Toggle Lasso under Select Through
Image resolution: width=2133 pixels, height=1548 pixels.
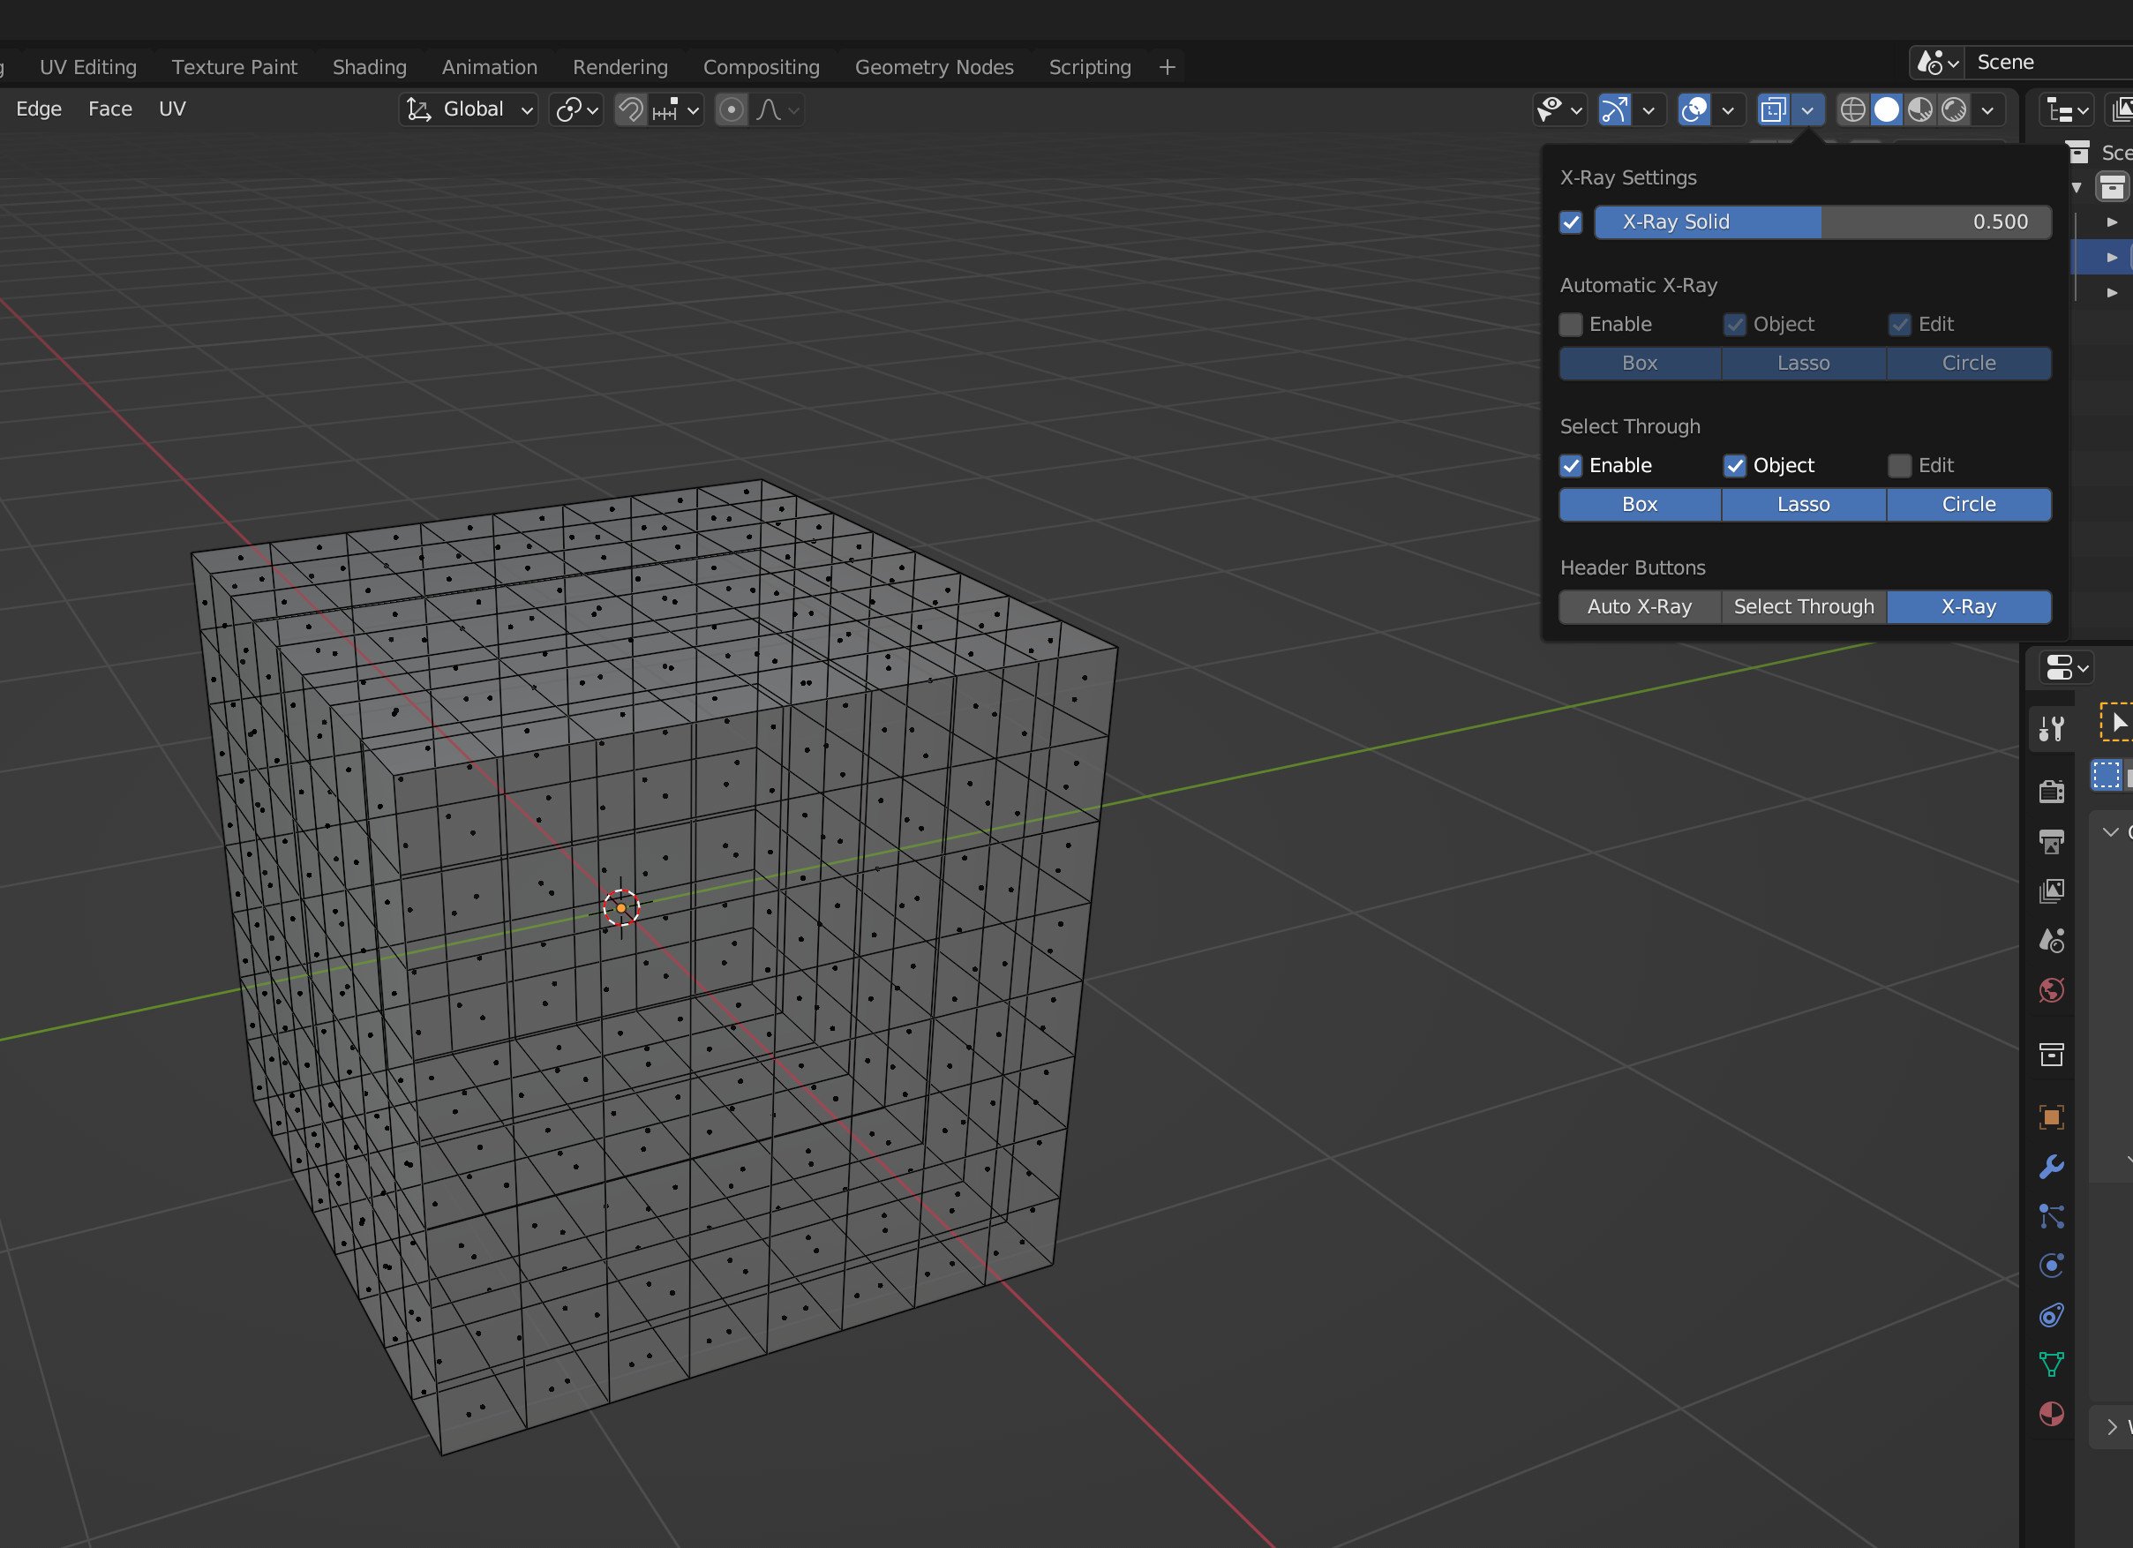[1803, 504]
